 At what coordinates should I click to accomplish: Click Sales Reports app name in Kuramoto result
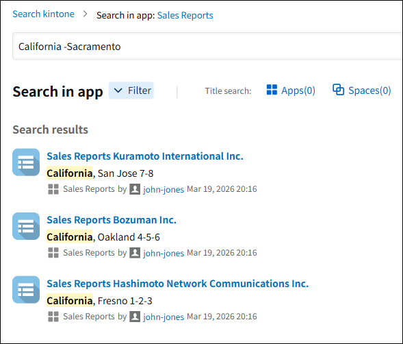89,189
